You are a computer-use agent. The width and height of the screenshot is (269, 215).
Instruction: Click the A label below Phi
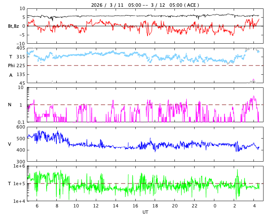click(11, 75)
